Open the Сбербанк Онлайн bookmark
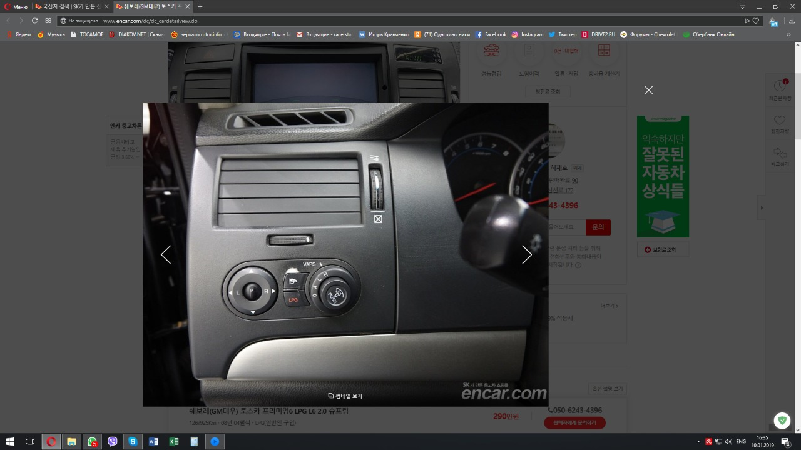This screenshot has width=801, height=450. click(708, 34)
